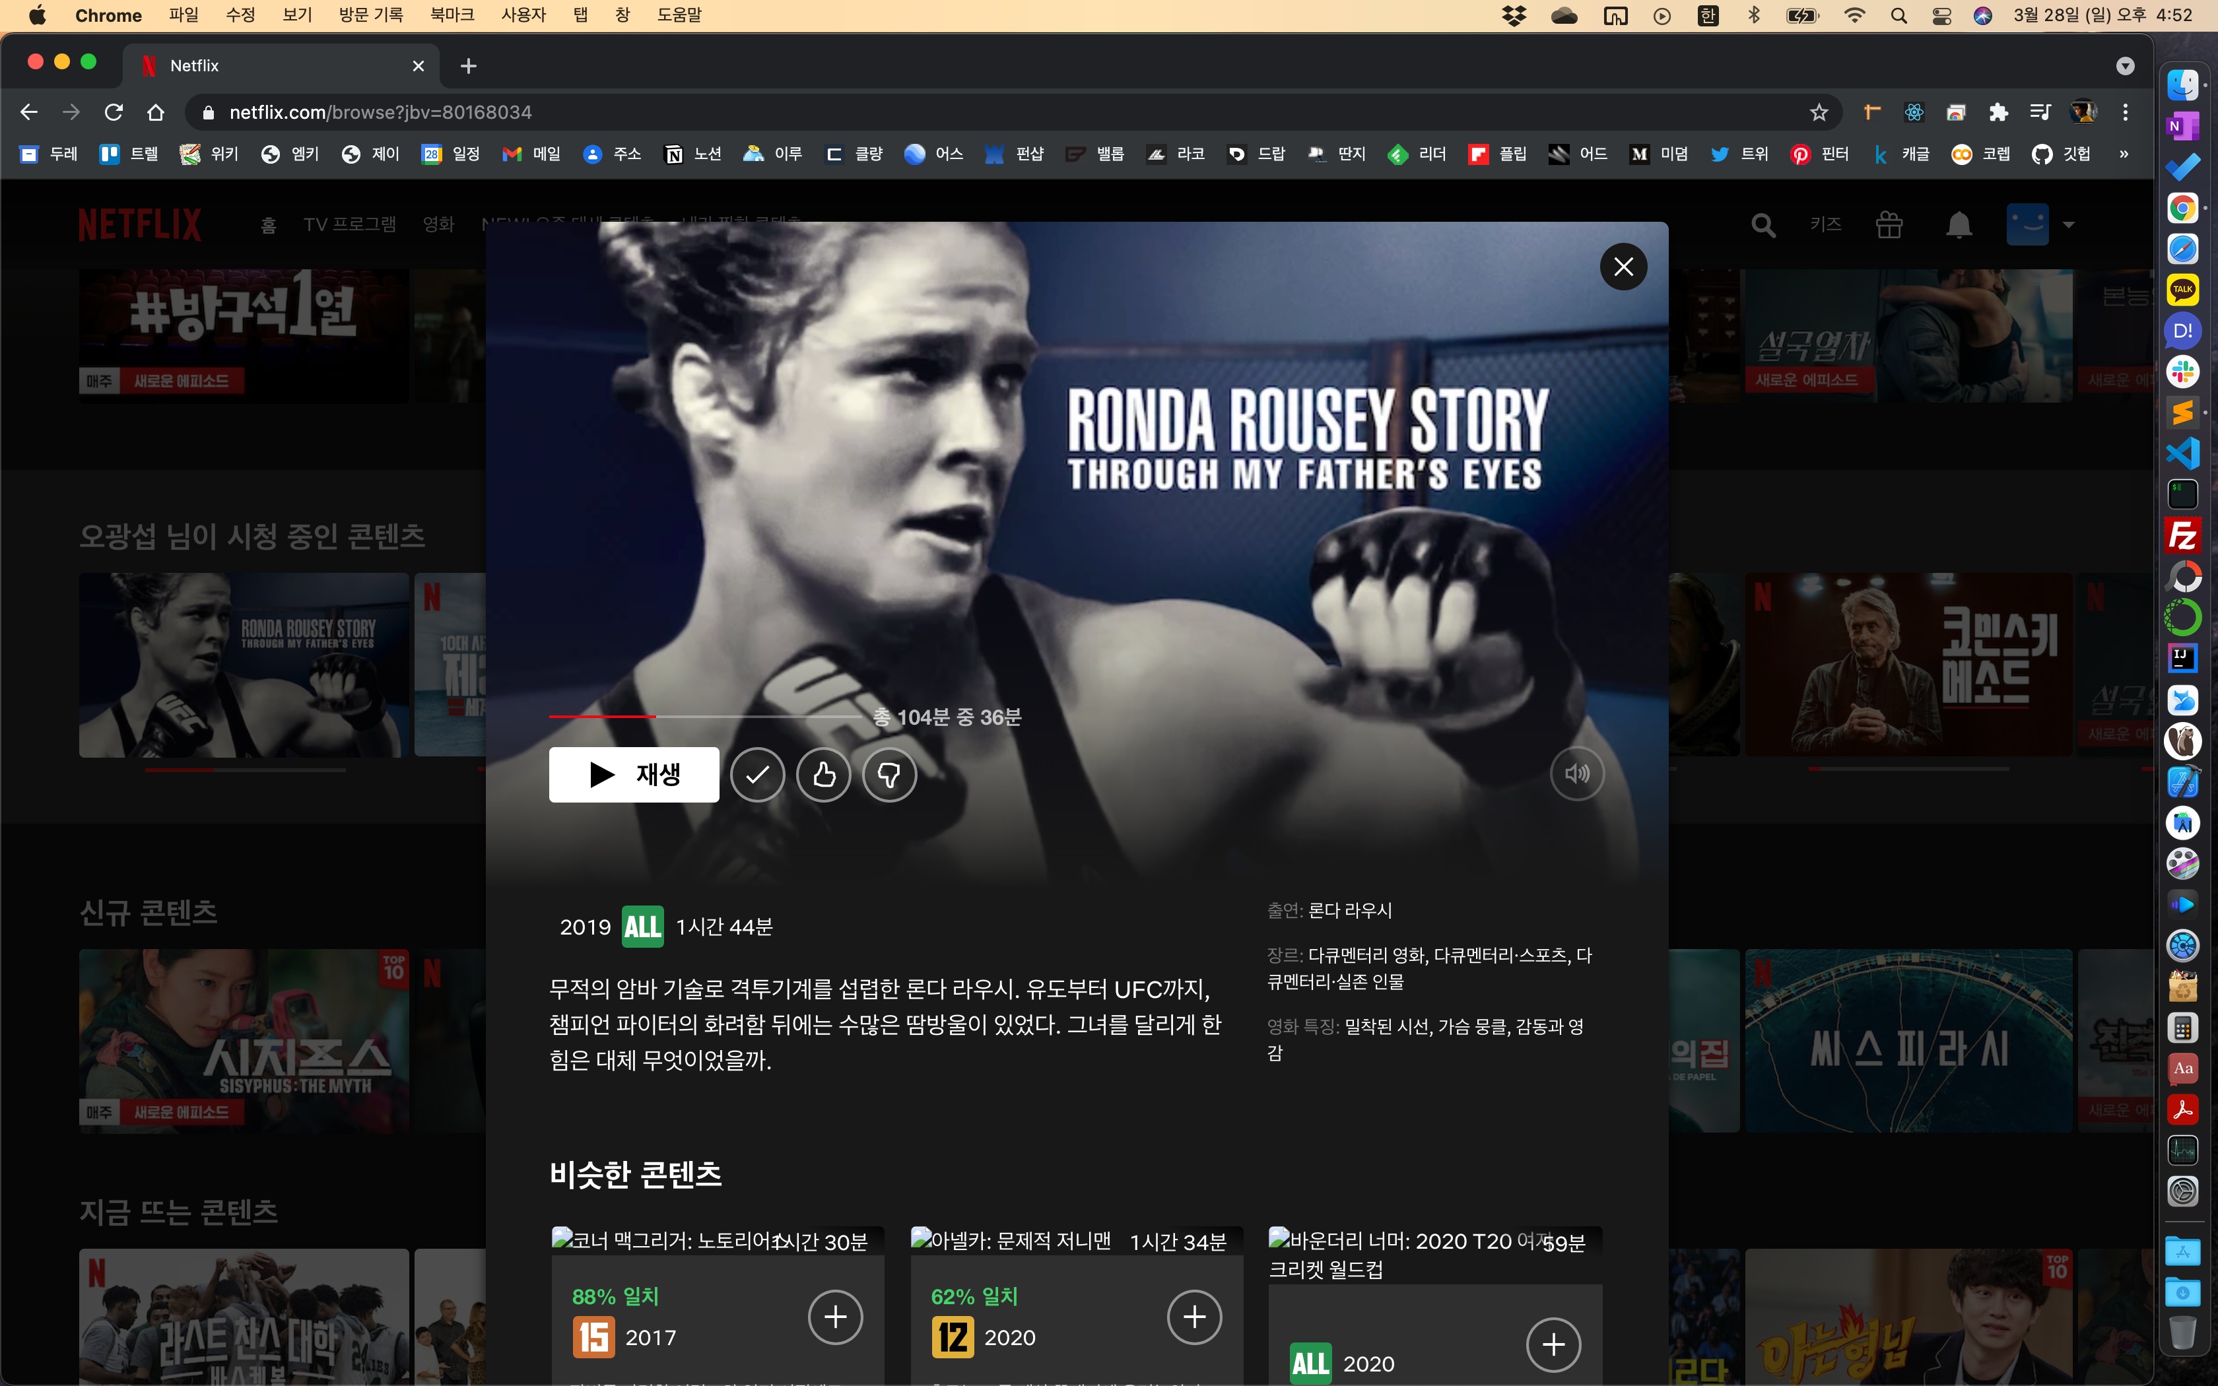Viewport: 2218px width, 1386px height.
Task: Mute the preview trailer audio
Action: click(x=1576, y=775)
